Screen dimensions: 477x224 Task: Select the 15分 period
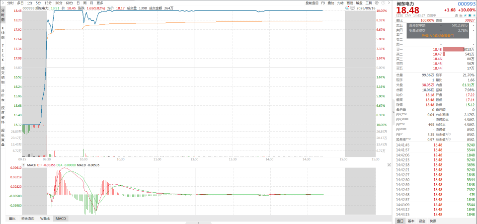tap(48, 3)
